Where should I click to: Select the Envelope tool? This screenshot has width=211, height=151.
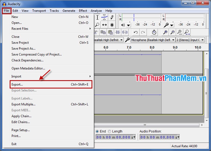coord(104,17)
